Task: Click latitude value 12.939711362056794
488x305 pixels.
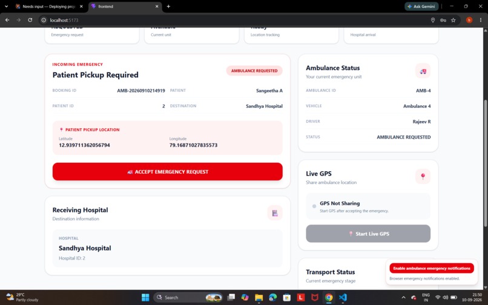Action: pos(84,145)
